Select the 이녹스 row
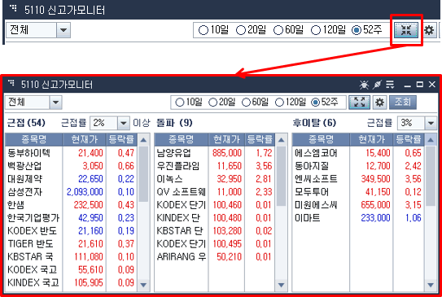 click(215, 179)
